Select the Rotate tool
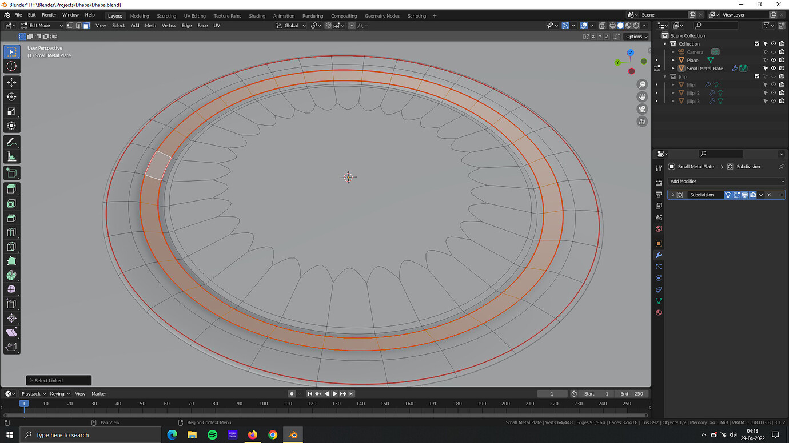Viewport: 789px width, 443px height. click(x=11, y=96)
